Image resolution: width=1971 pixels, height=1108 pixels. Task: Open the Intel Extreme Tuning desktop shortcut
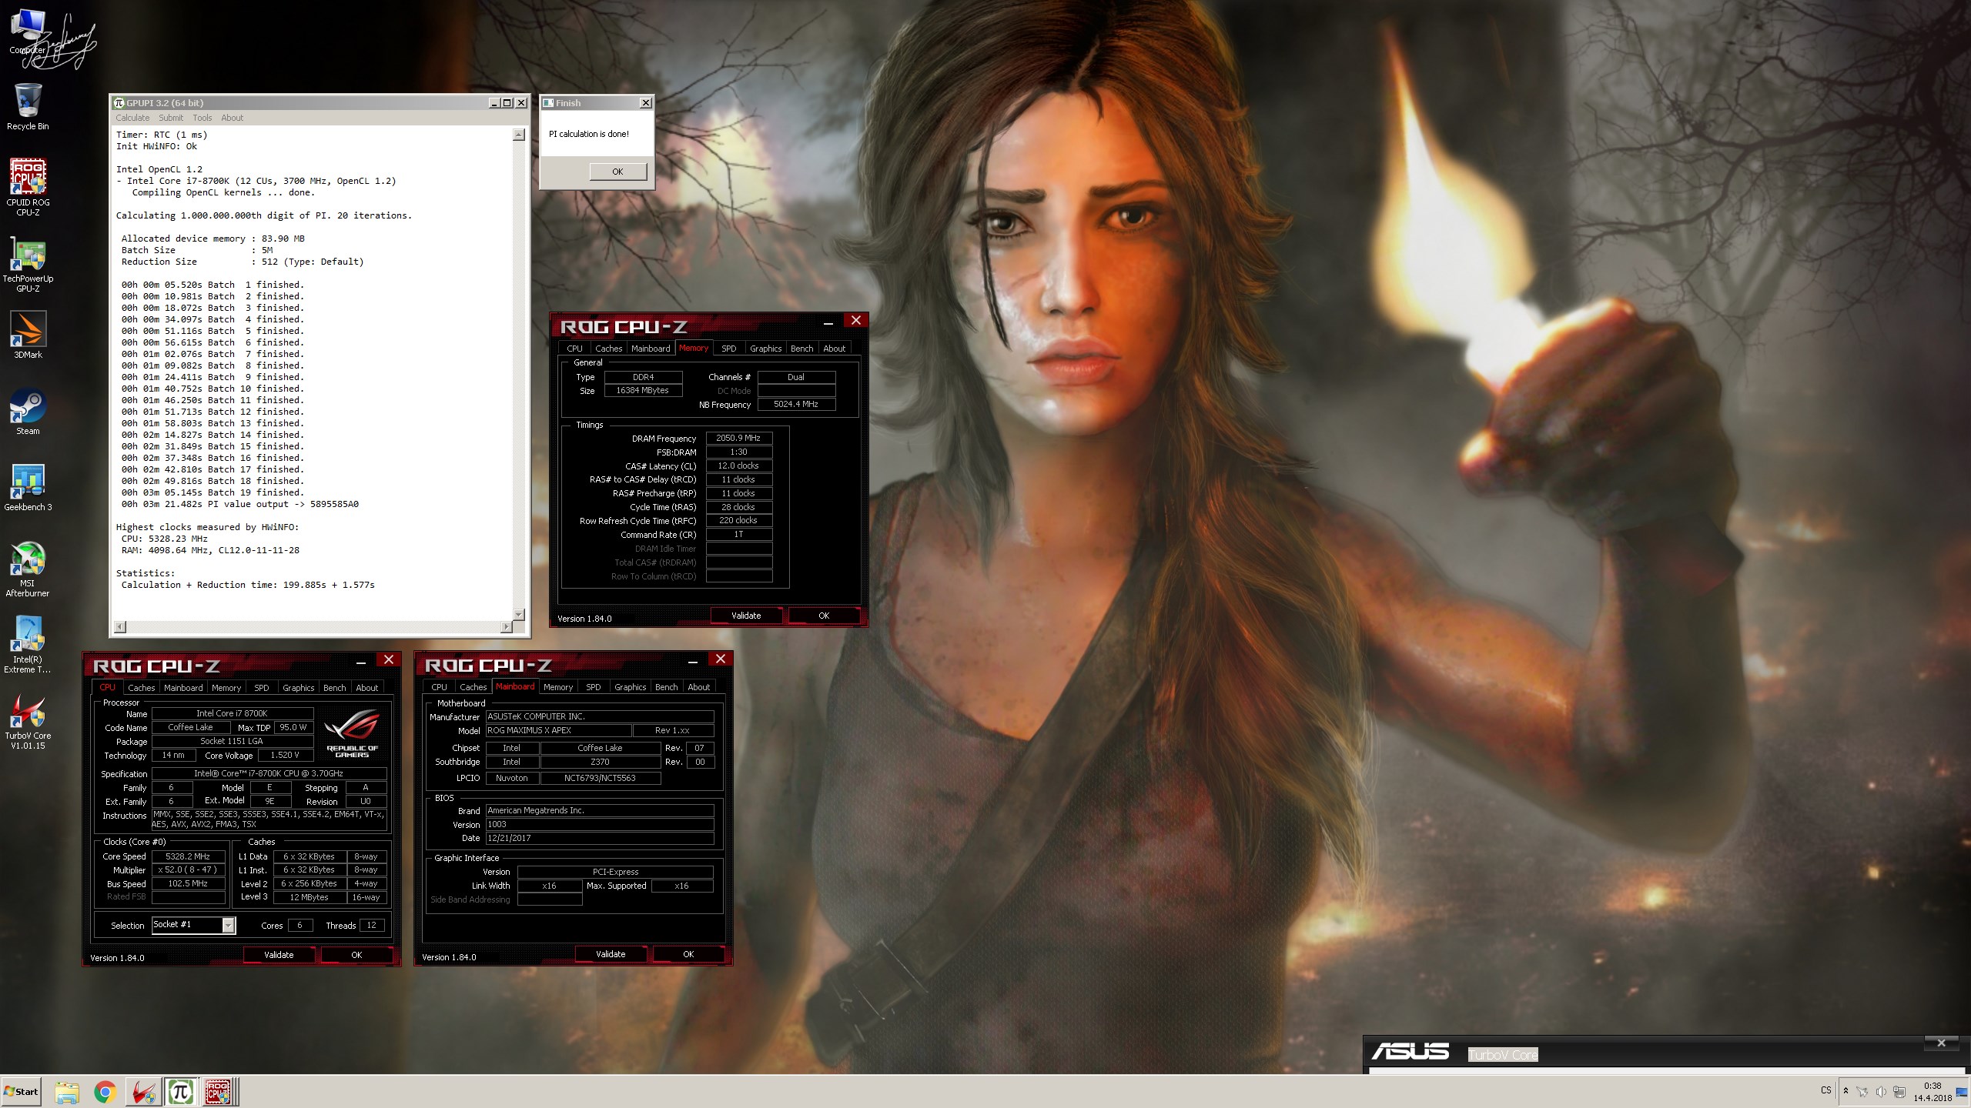coord(28,645)
